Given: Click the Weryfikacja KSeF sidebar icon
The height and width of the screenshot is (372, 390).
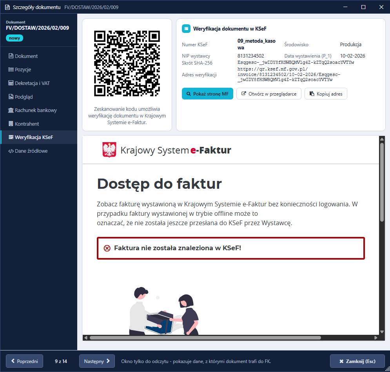Looking at the screenshot, I should tap(11, 137).
